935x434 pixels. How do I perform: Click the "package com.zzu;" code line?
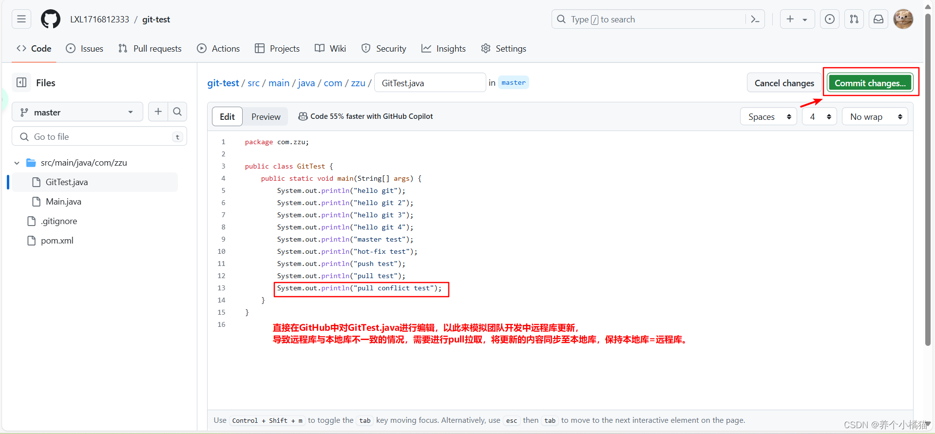[x=277, y=142]
